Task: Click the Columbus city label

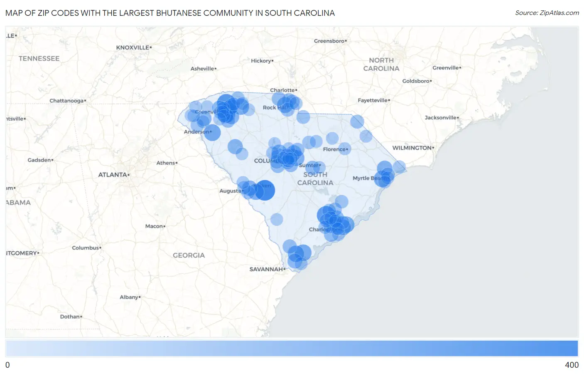Action: [87, 248]
